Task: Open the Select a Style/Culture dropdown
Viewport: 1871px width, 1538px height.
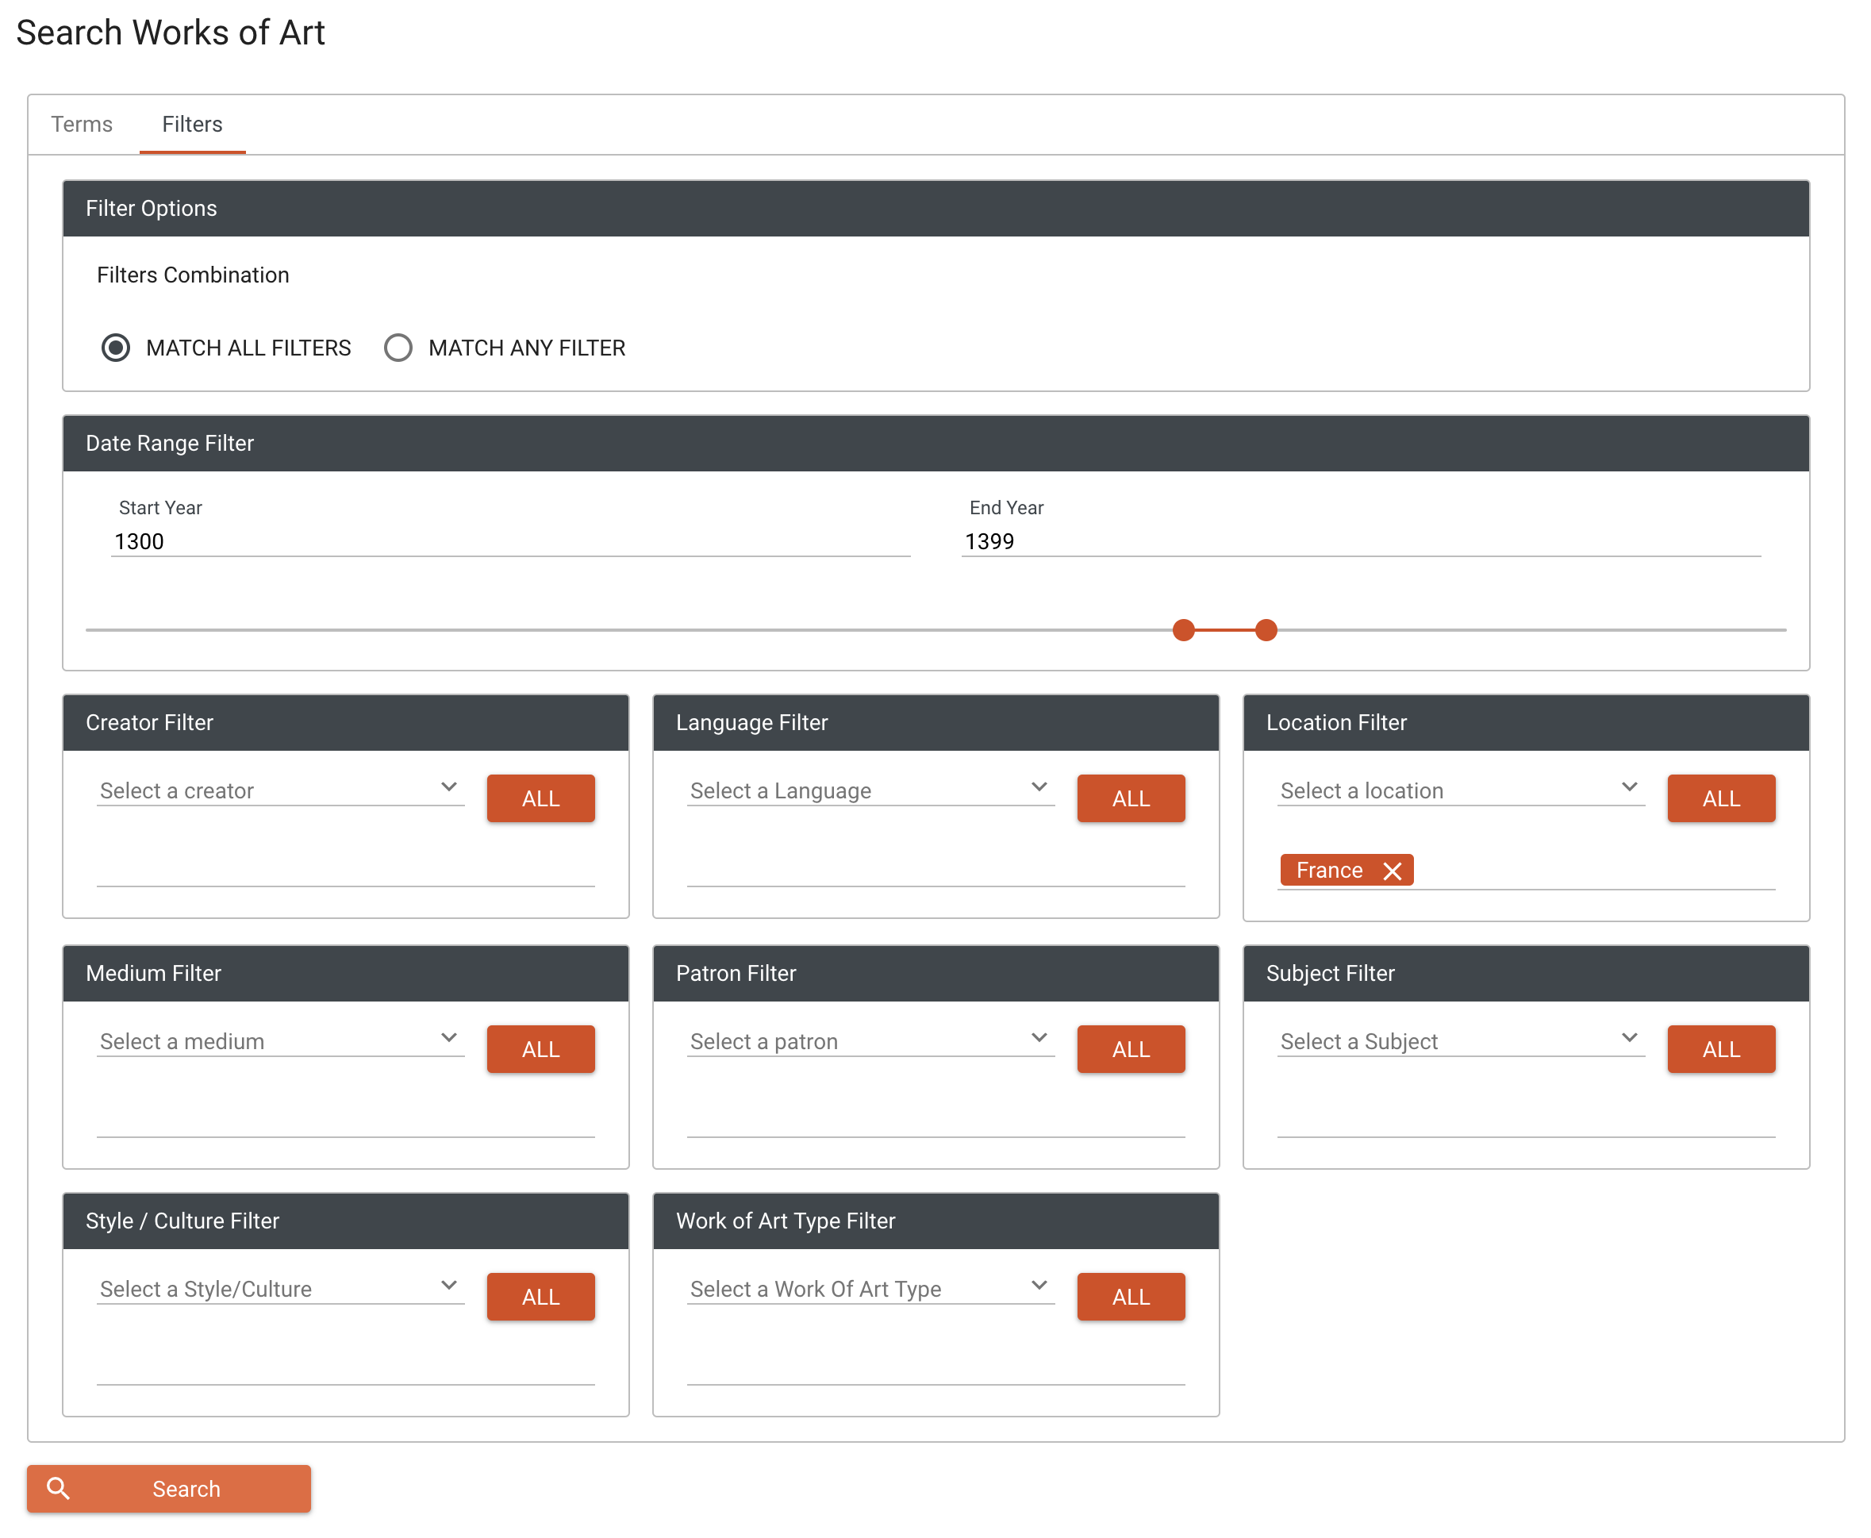Action: pos(280,1289)
